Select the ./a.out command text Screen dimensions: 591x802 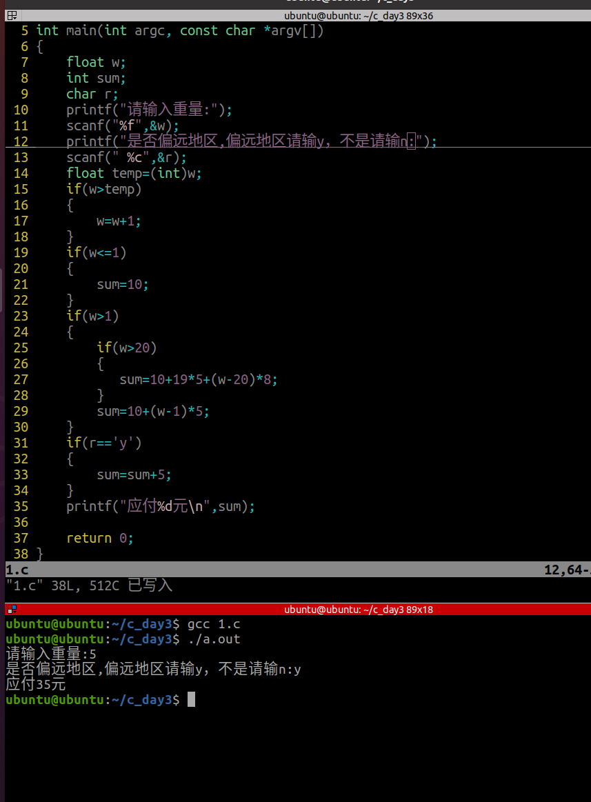click(x=215, y=639)
